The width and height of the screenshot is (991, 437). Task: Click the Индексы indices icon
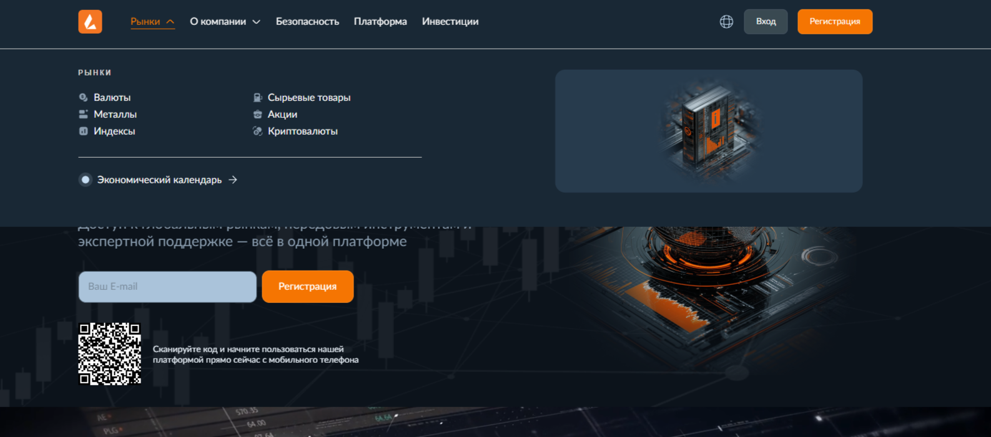point(83,131)
